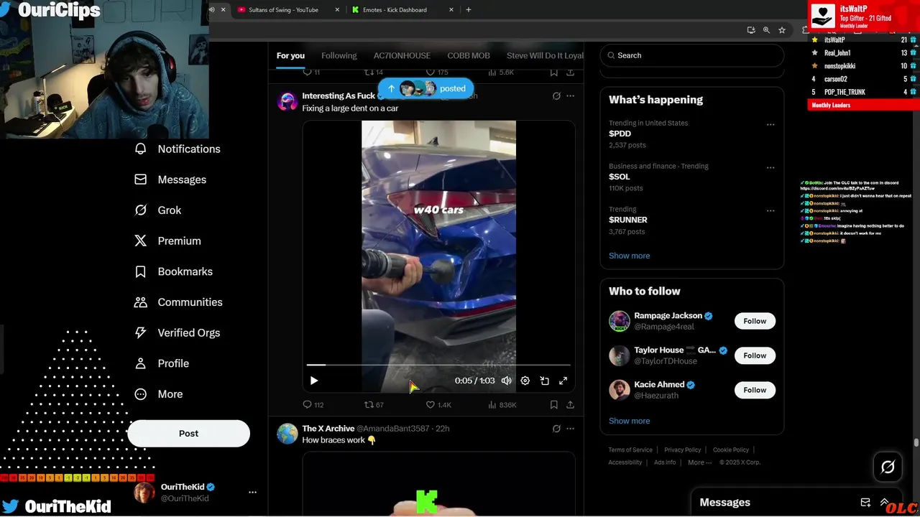Open Bookmarks in sidebar
920x517 pixels.
click(173, 271)
